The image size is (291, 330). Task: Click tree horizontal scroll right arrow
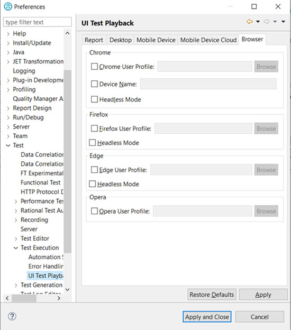pos(59,298)
